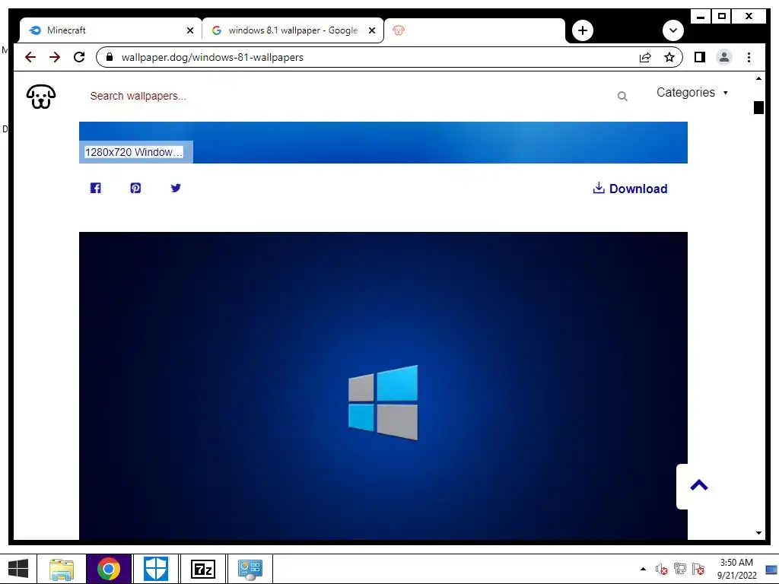Click the Chrome taskbar icon

coord(109,569)
